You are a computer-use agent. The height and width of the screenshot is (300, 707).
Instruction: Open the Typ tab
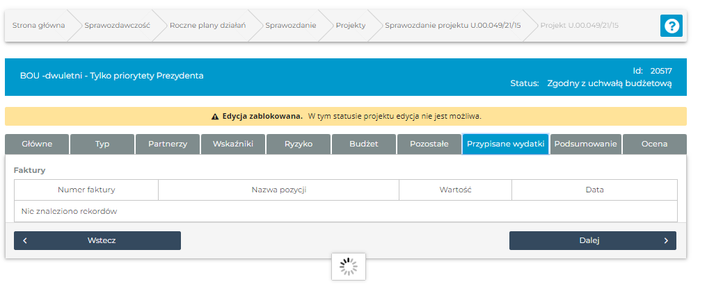point(102,144)
